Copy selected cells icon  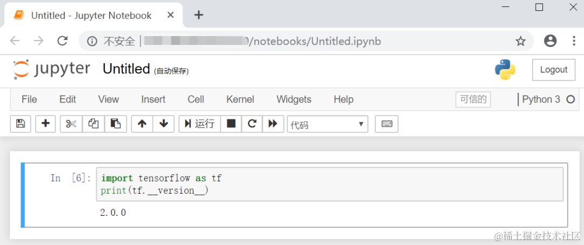93,124
